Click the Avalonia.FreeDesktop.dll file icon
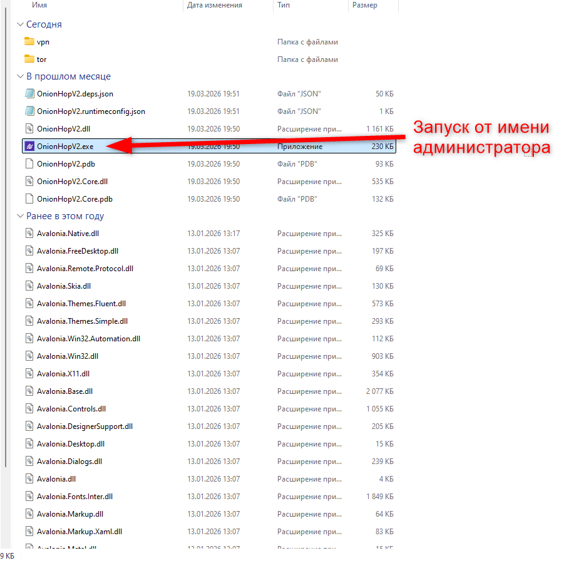 29,251
